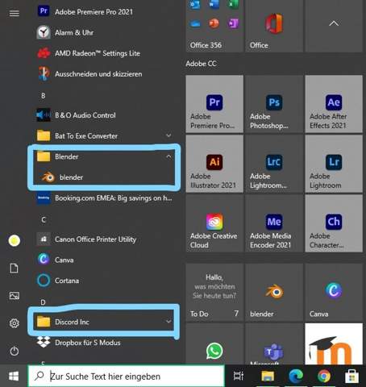
Task: Open the Adobe Lightroom (Lr) tile
Action: pos(334,164)
